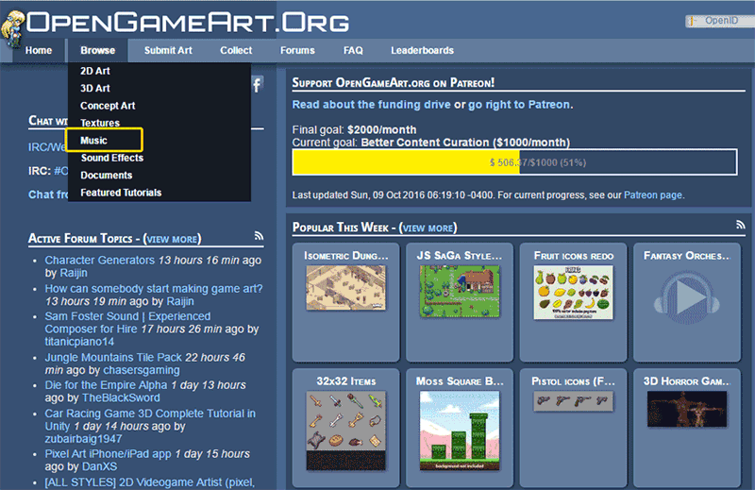755x490 pixels.
Task: Open the Browse menu
Action: [98, 51]
